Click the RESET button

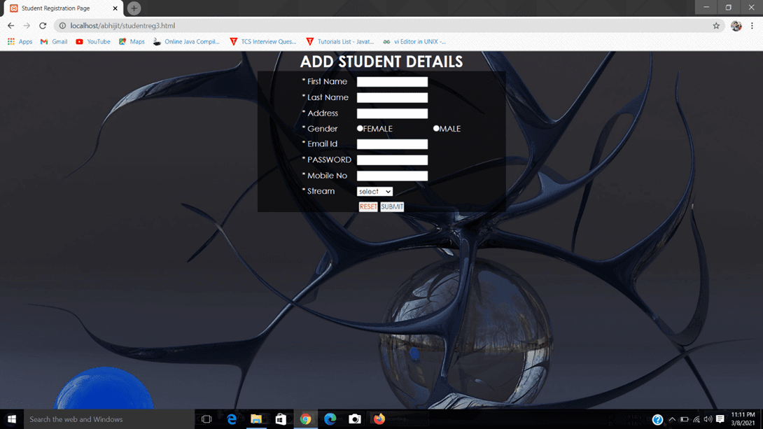(x=368, y=206)
